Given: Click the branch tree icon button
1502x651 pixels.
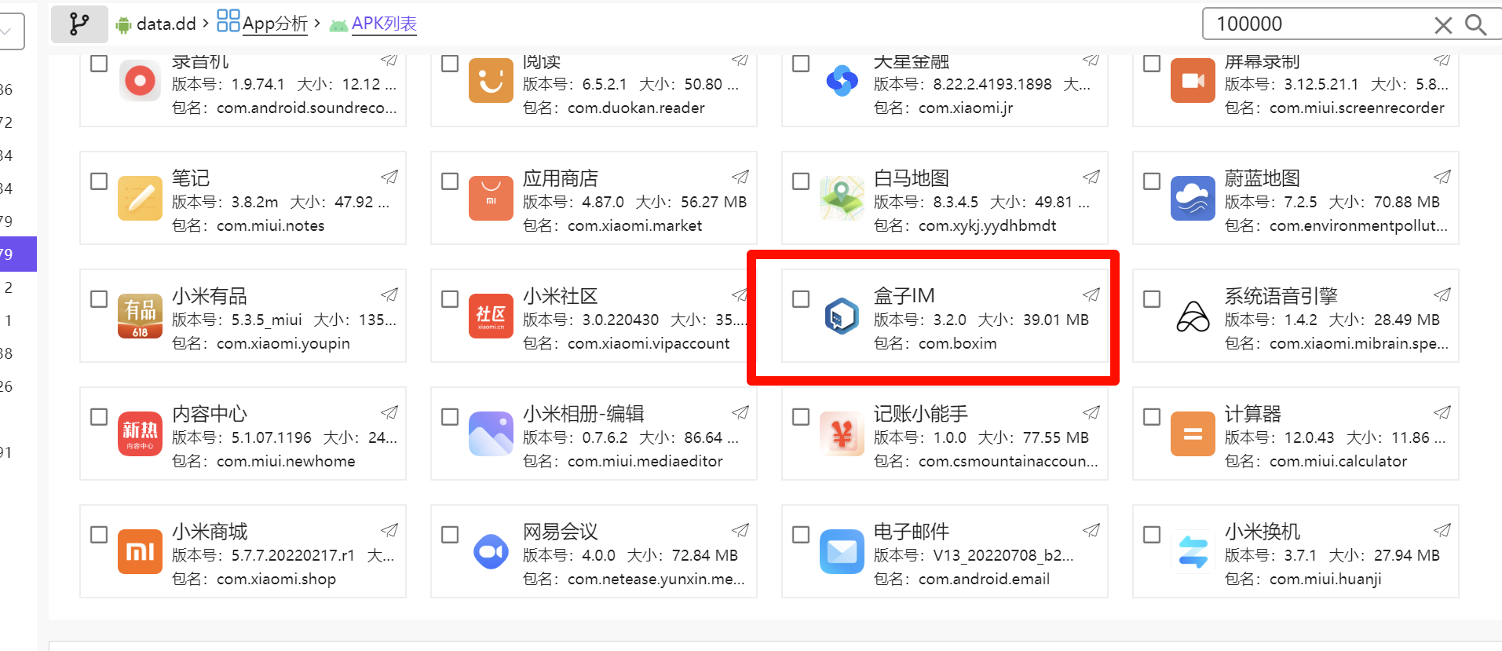Looking at the screenshot, I should [79, 24].
